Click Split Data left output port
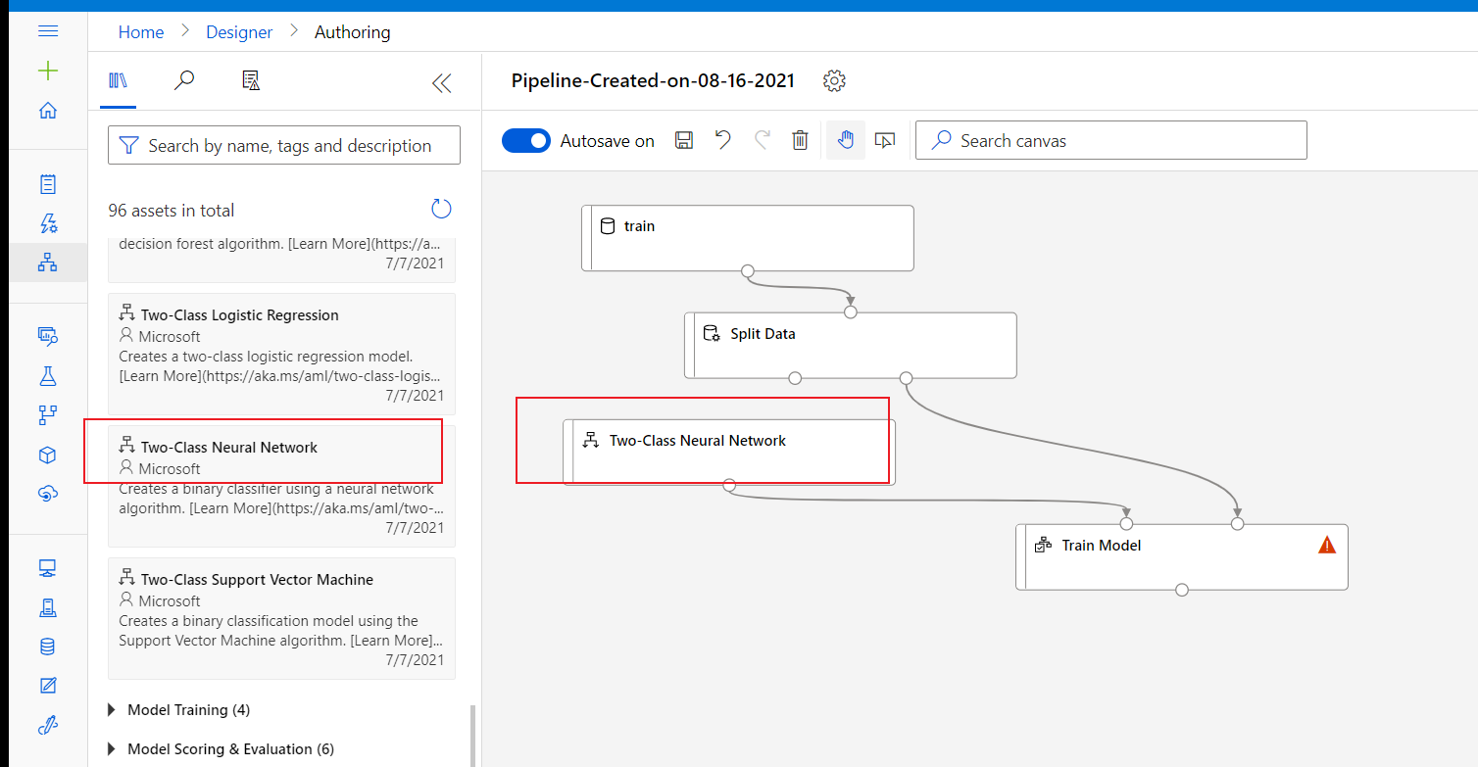The width and height of the screenshot is (1478, 767). (795, 378)
